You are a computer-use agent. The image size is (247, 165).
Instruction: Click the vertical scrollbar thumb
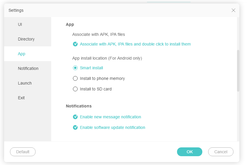click(238, 70)
